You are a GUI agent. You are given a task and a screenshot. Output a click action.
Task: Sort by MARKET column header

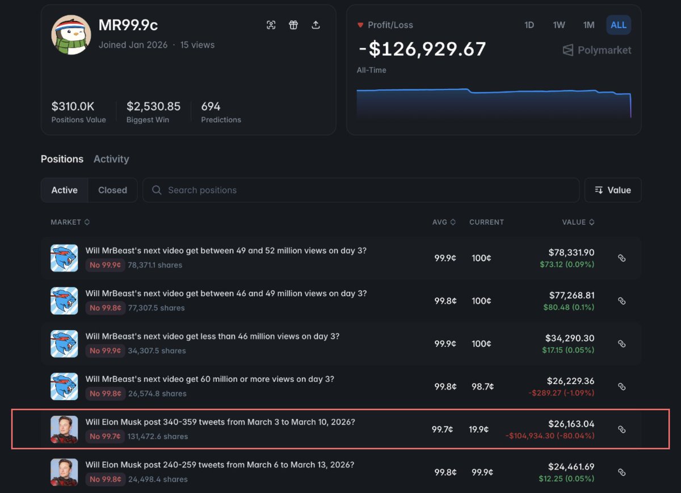(x=70, y=222)
